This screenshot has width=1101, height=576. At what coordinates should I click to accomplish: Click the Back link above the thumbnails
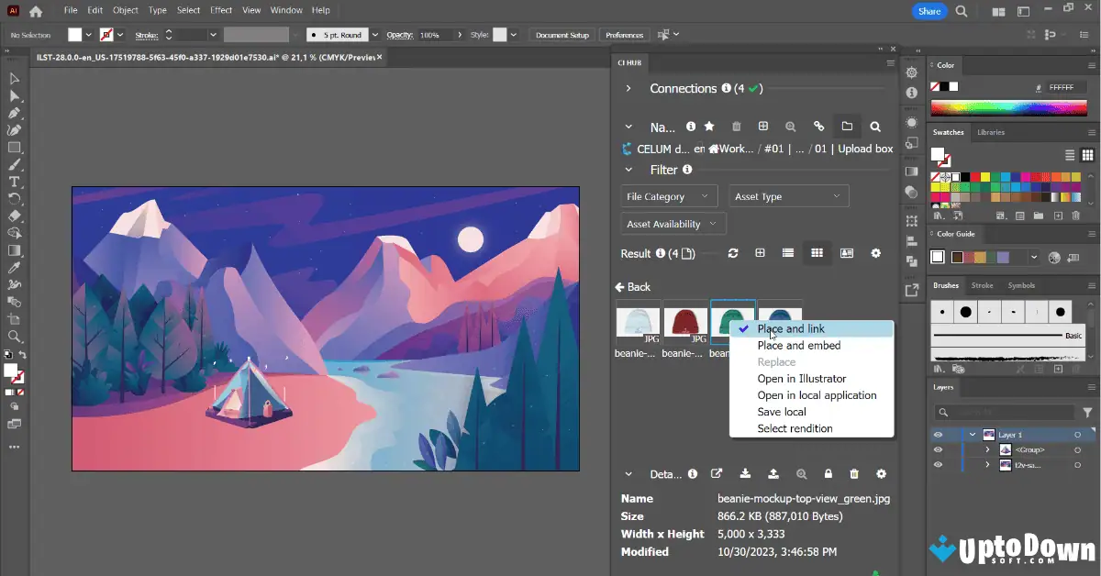(x=638, y=286)
